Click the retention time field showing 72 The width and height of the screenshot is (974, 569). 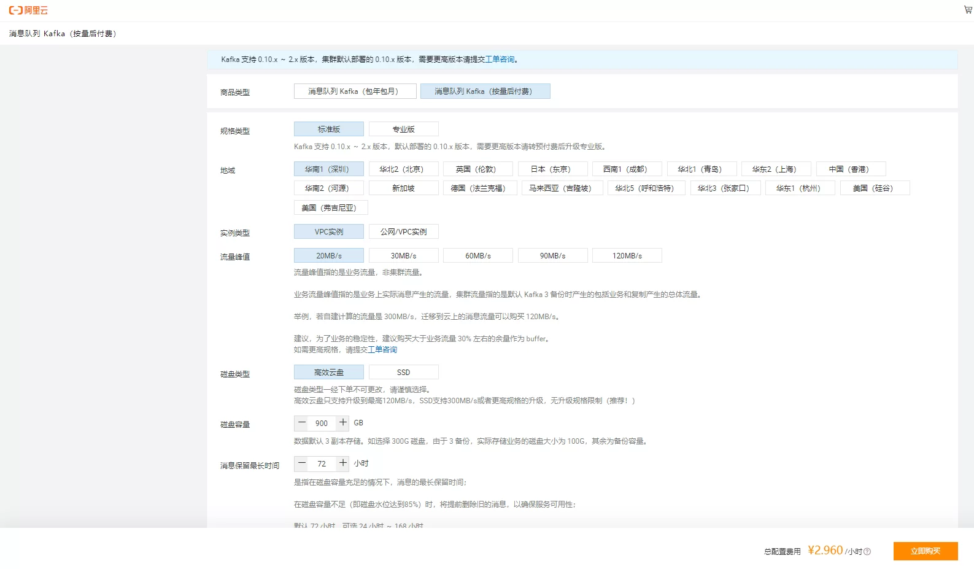[x=322, y=464]
